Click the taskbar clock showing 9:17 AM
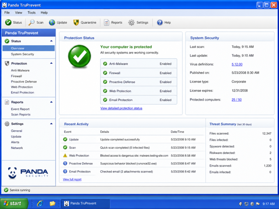 [x=269, y=204]
